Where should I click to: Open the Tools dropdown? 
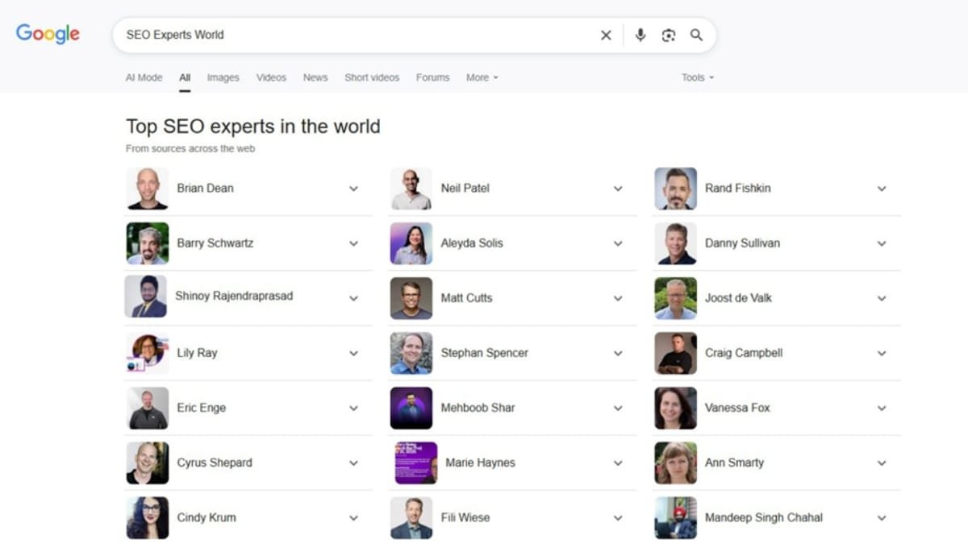[697, 78]
